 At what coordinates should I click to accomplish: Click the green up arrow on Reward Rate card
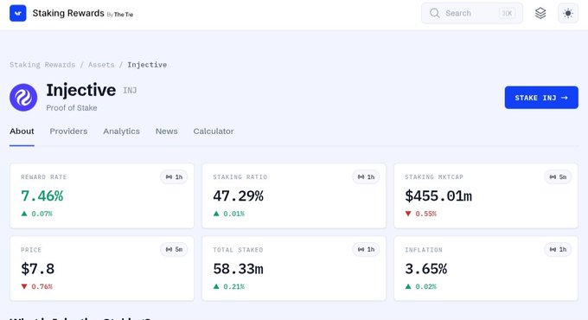click(x=24, y=214)
